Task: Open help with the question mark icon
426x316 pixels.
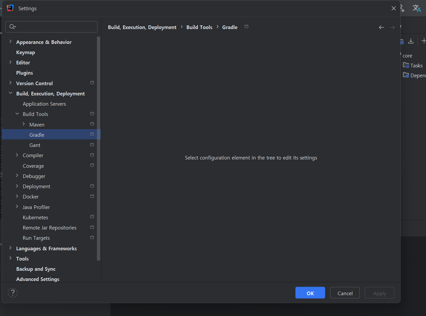Action: pos(13,293)
